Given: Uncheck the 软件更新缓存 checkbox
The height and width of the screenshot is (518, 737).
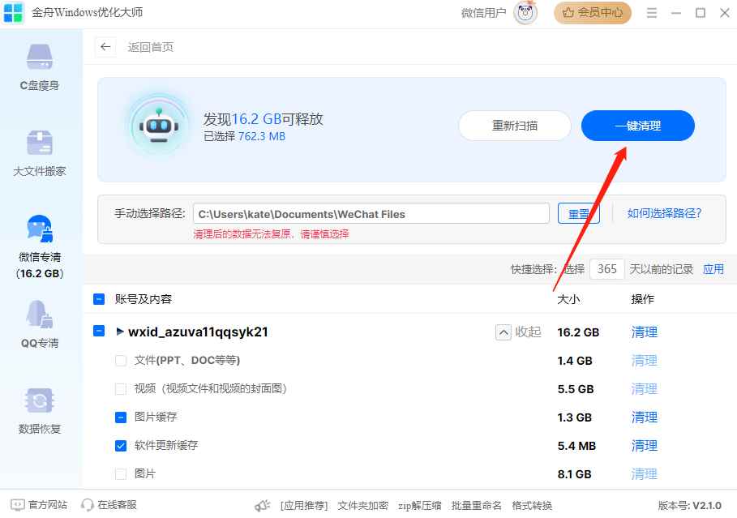Looking at the screenshot, I should pos(121,445).
